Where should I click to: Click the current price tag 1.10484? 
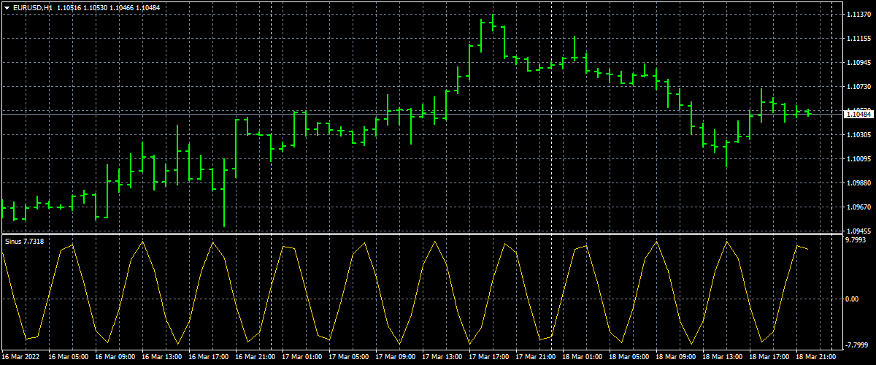click(858, 114)
